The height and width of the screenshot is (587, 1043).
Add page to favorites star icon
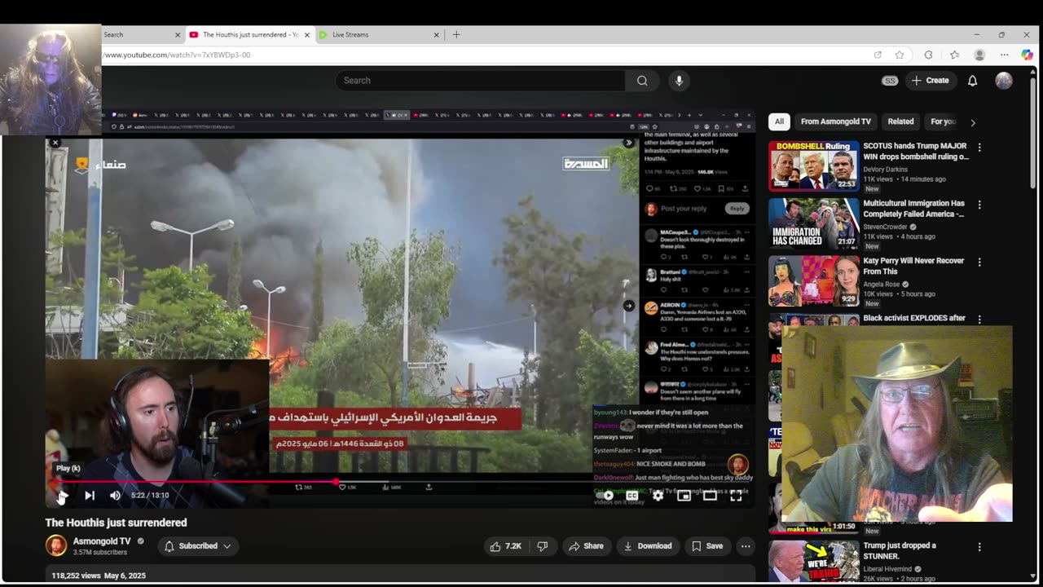(x=900, y=55)
